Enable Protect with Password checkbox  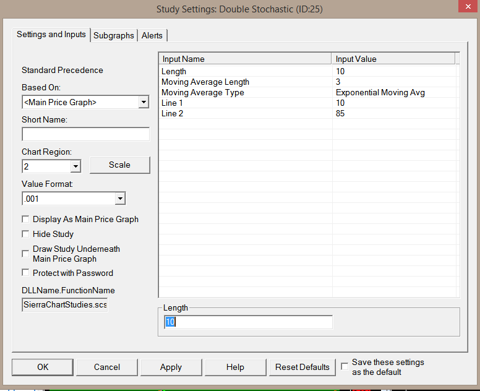pyautogui.click(x=25, y=273)
